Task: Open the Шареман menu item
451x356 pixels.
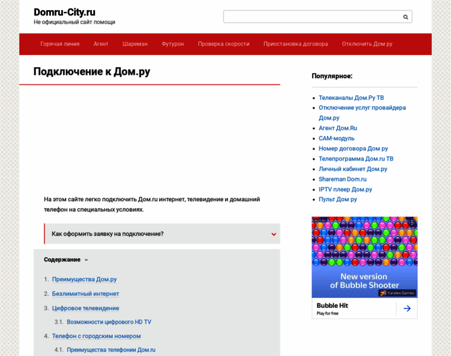Action: coord(135,44)
